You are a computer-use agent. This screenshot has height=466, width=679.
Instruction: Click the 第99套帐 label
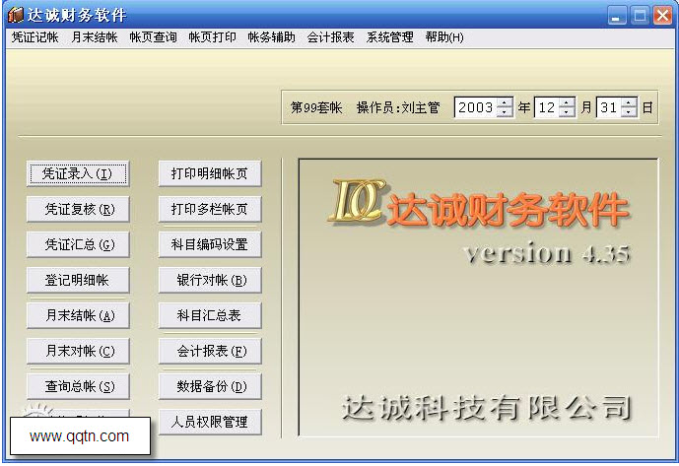[x=316, y=107]
